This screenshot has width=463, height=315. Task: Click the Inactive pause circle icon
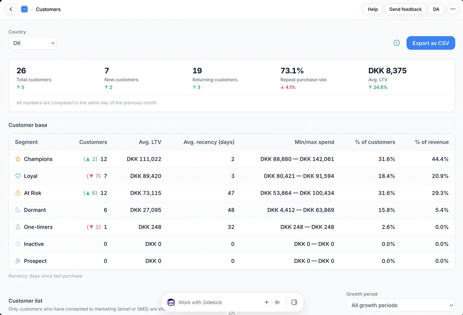18,244
